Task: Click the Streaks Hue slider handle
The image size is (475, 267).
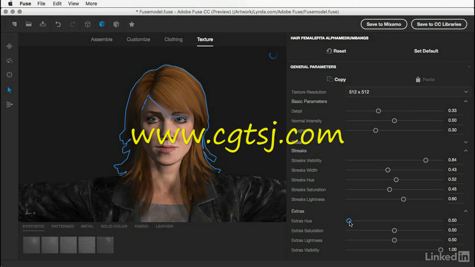Action: 396,180
